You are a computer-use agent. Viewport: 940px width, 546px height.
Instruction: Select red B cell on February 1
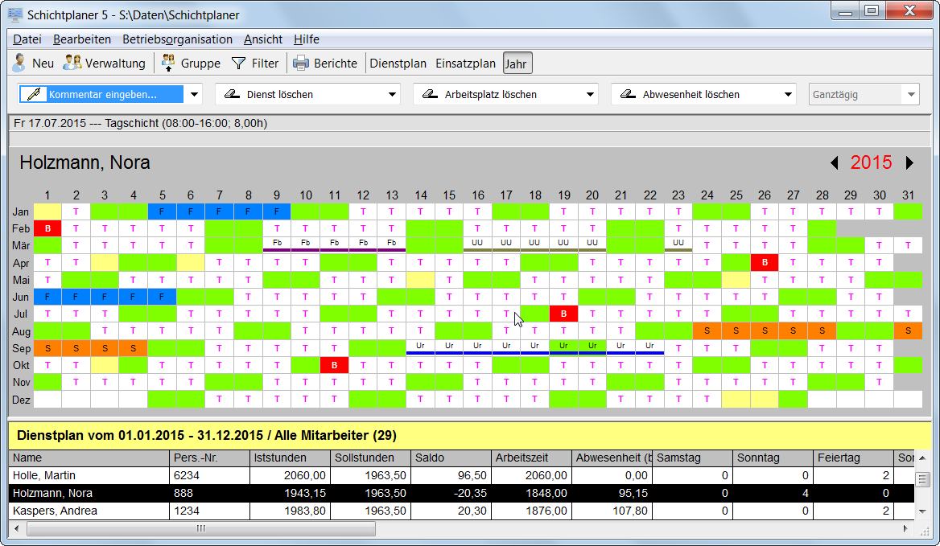(x=48, y=228)
